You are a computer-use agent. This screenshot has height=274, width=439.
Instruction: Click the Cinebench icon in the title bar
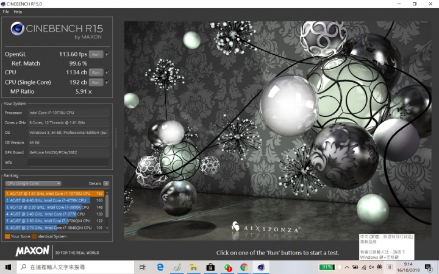coord(3,4)
